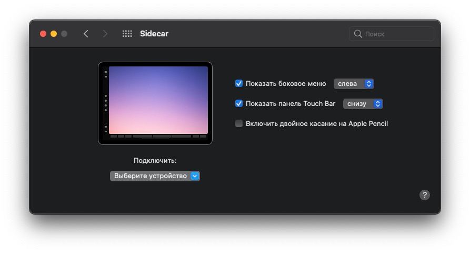
Task: Uncheck Показать панель Touch Bar checkbox
Action: [239, 103]
